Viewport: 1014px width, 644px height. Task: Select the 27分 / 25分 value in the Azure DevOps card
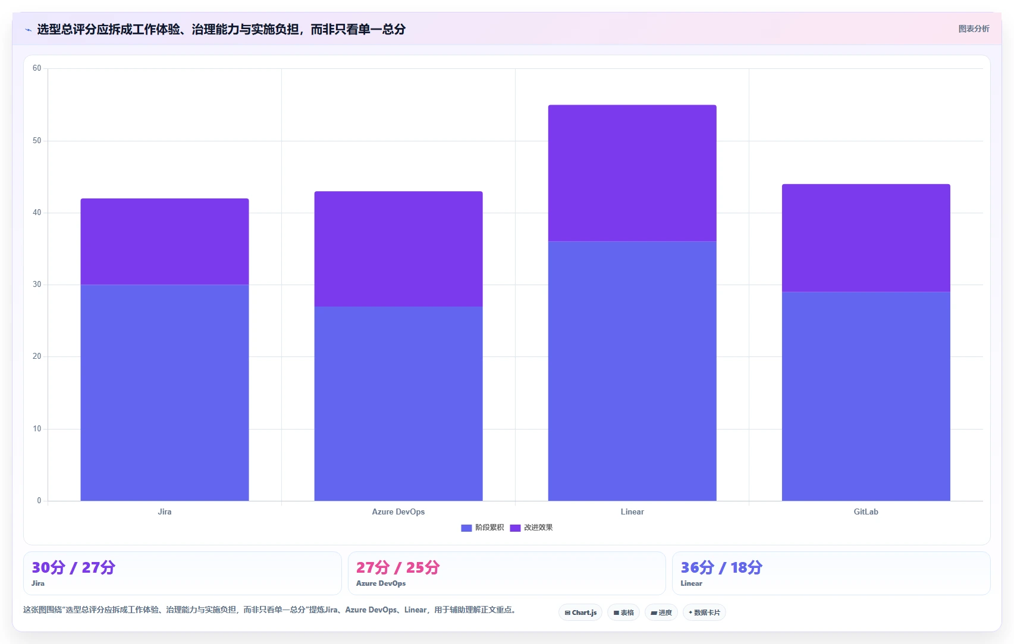398,567
